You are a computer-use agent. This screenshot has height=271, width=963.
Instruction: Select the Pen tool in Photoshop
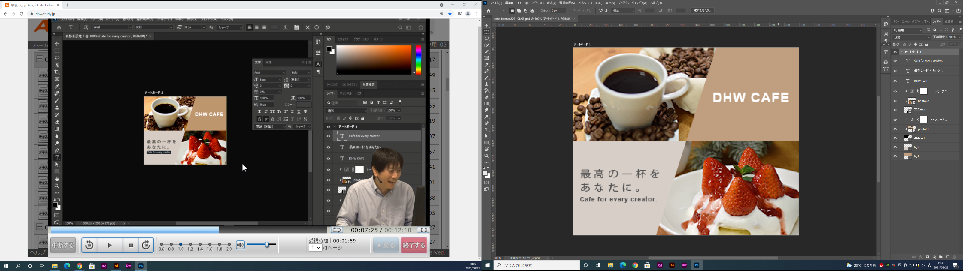click(x=487, y=123)
